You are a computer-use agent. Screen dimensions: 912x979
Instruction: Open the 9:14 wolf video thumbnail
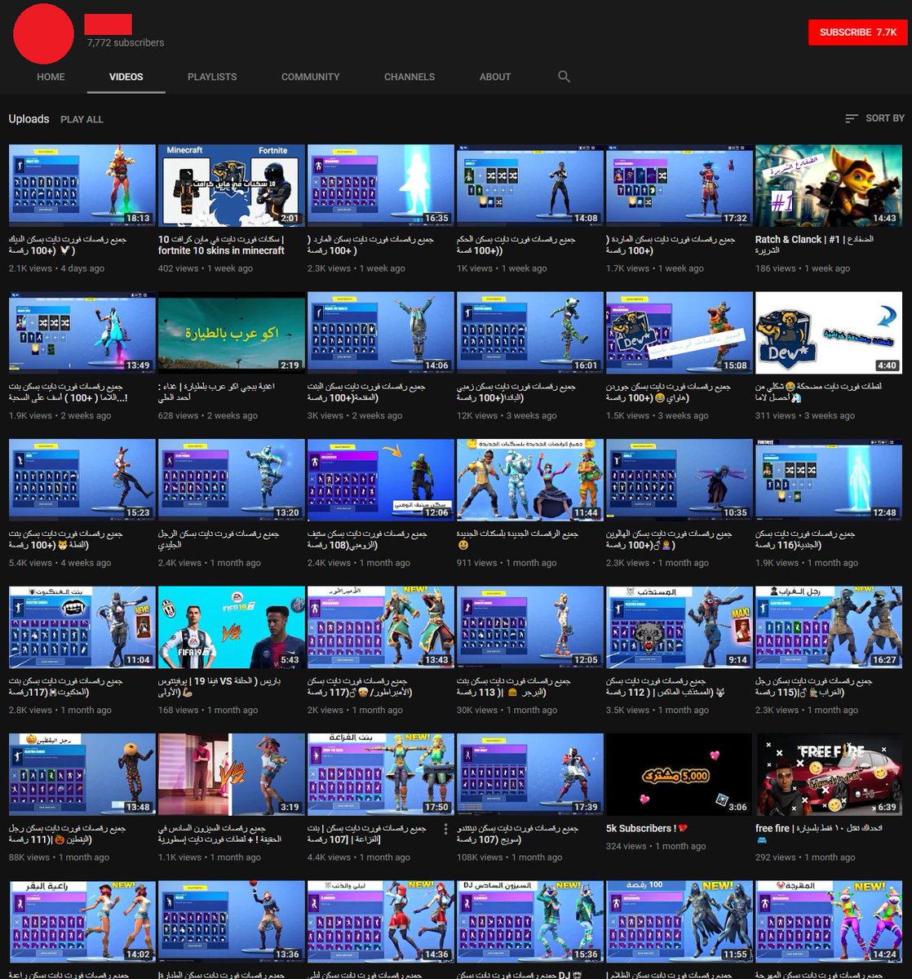click(x=680, y=627)
